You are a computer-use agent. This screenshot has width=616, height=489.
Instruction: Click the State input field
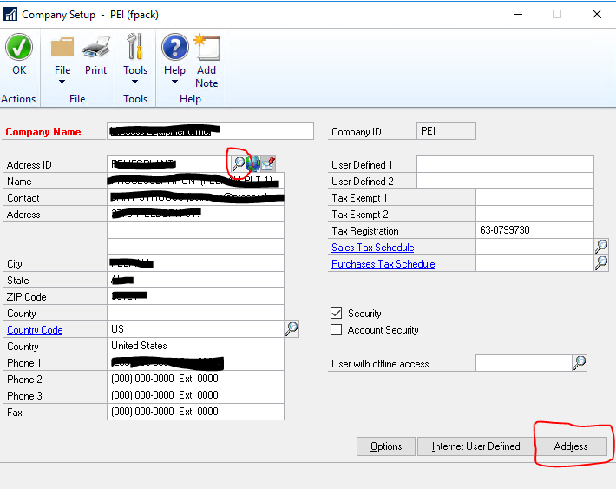coord(195,280)
